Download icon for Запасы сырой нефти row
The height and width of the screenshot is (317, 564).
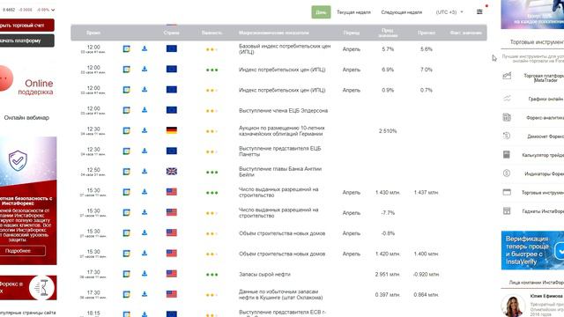click(145, 274)
